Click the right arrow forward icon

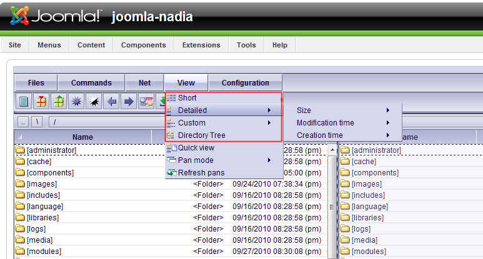129,101
